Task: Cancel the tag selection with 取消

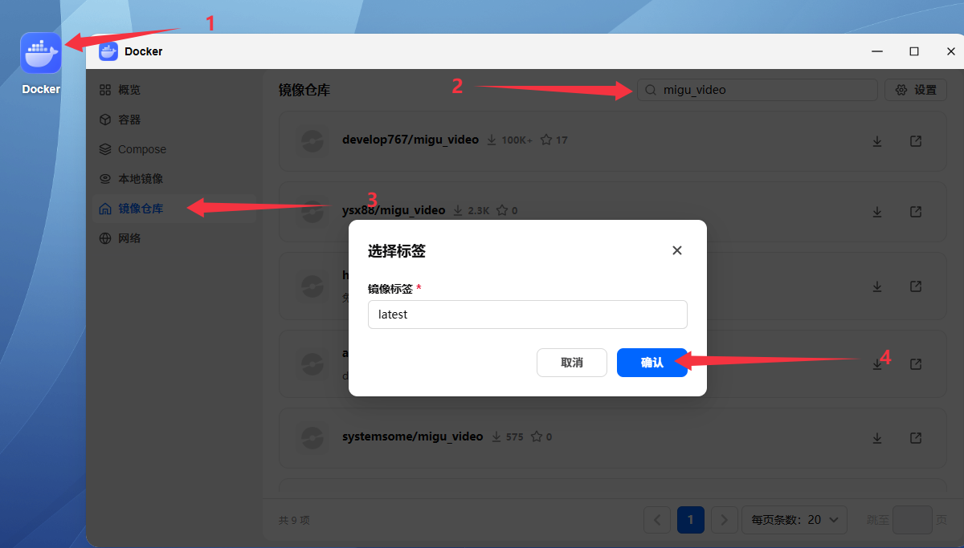Action: point(572,363)
